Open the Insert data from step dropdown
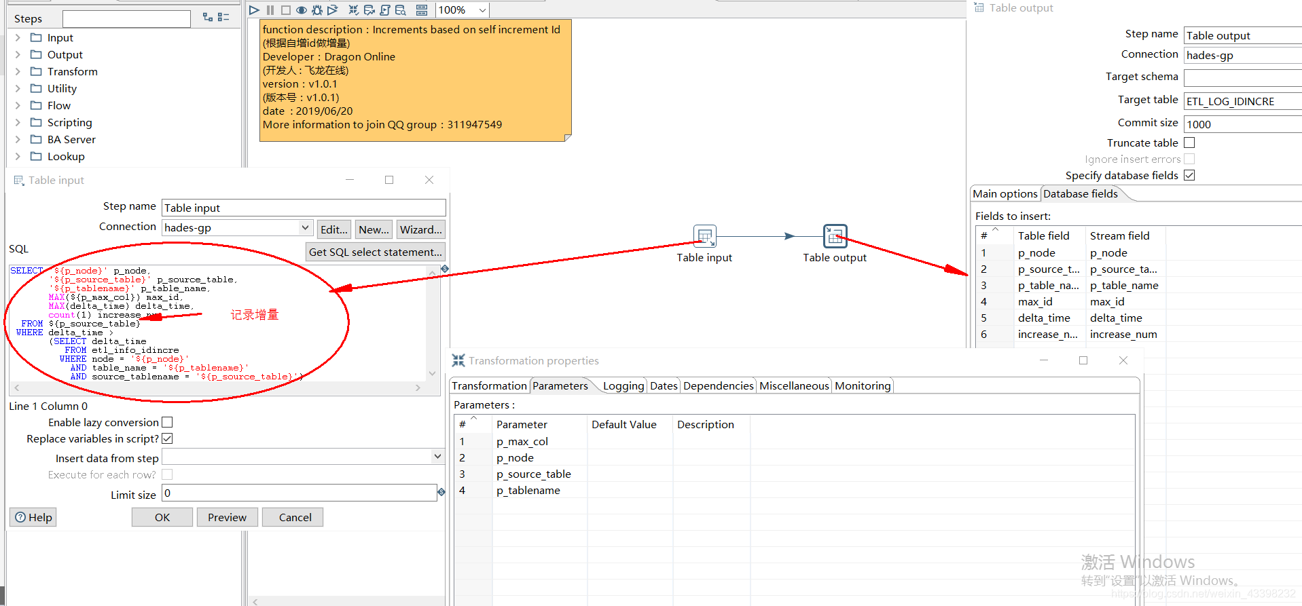 (x=438, y=457)
